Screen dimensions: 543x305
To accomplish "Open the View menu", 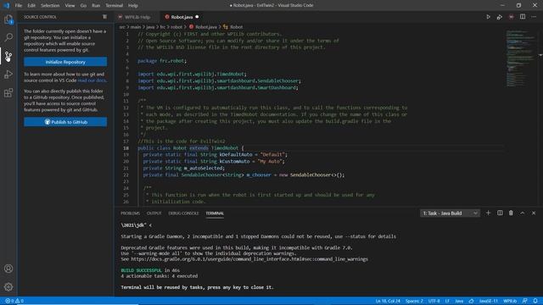I will (70, 6).
